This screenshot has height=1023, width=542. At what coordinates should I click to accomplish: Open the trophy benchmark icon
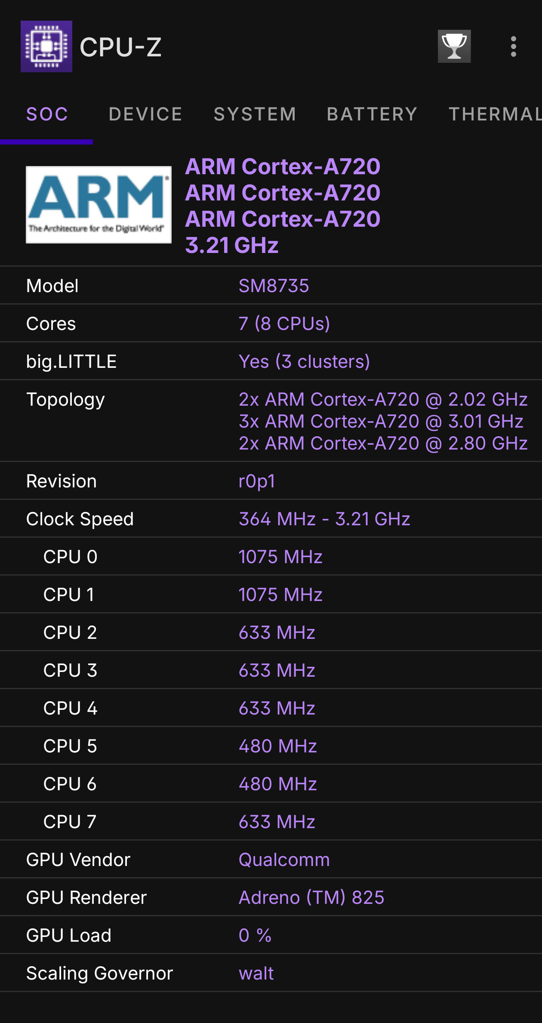tap(454, 46)
